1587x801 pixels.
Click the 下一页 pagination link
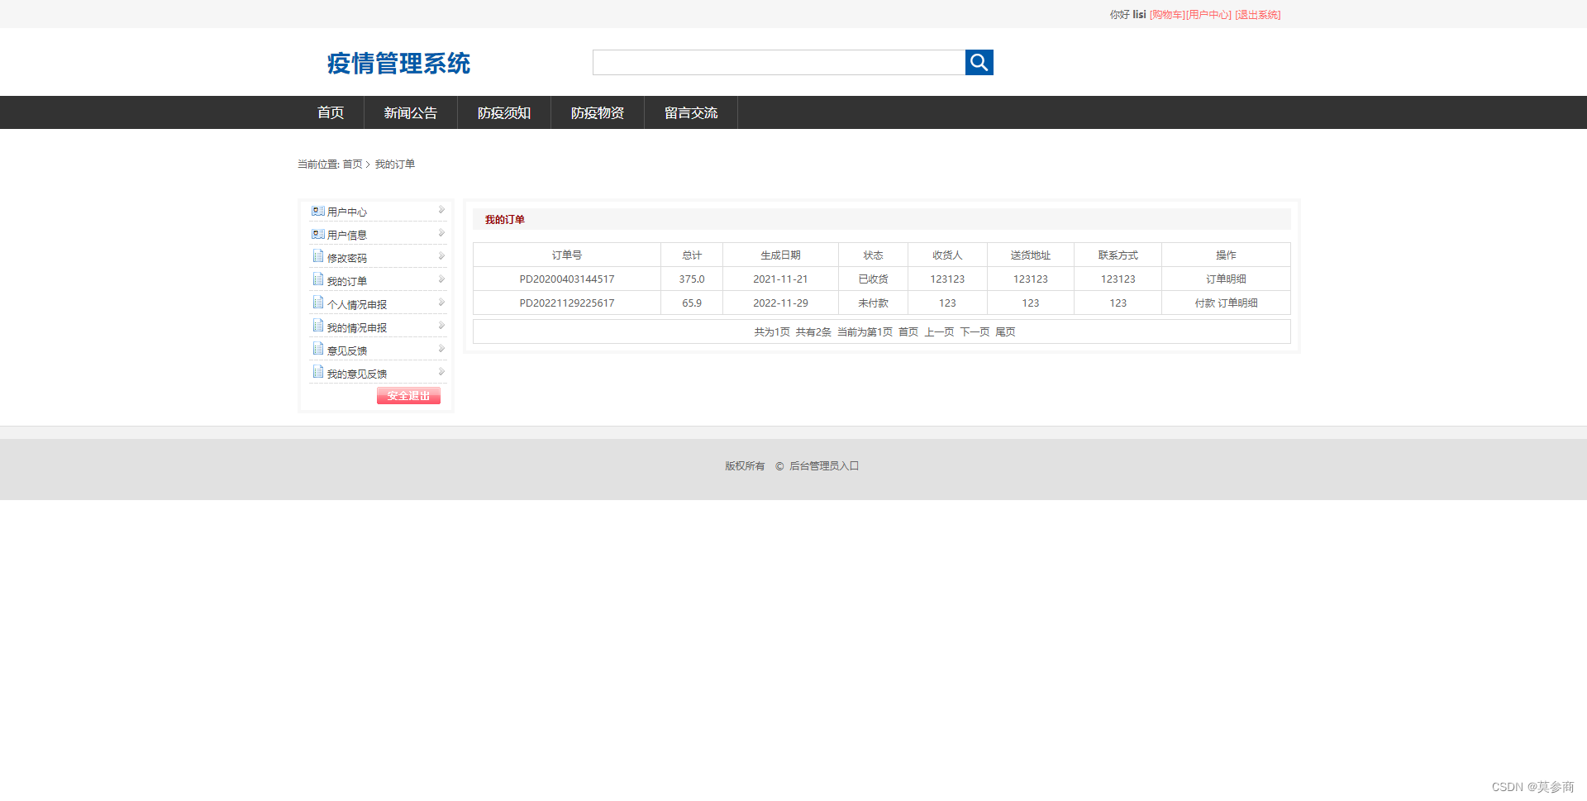pos(975,332)
